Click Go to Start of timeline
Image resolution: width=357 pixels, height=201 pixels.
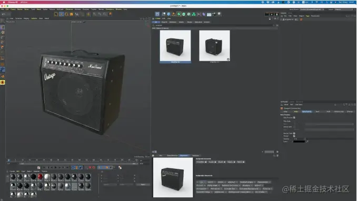[44, 167]
